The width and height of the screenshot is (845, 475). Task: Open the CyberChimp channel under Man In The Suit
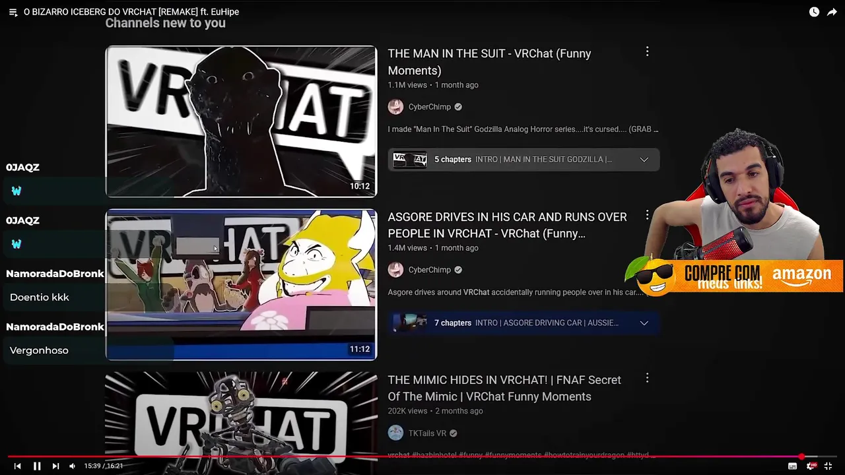[429, 107]
